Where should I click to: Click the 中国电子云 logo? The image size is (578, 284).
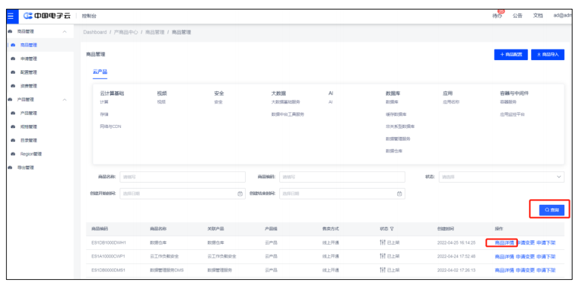[x=47, y=16]
